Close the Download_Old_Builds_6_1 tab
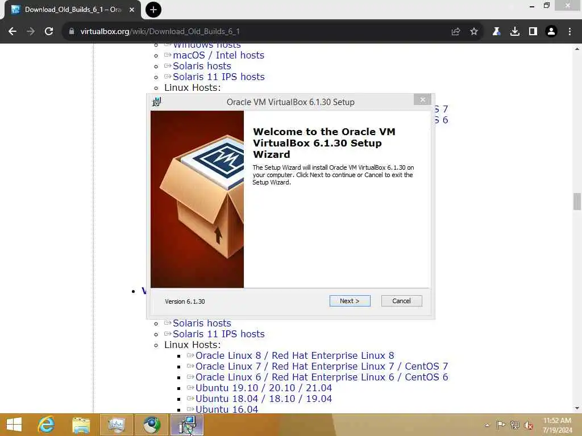 132,10
